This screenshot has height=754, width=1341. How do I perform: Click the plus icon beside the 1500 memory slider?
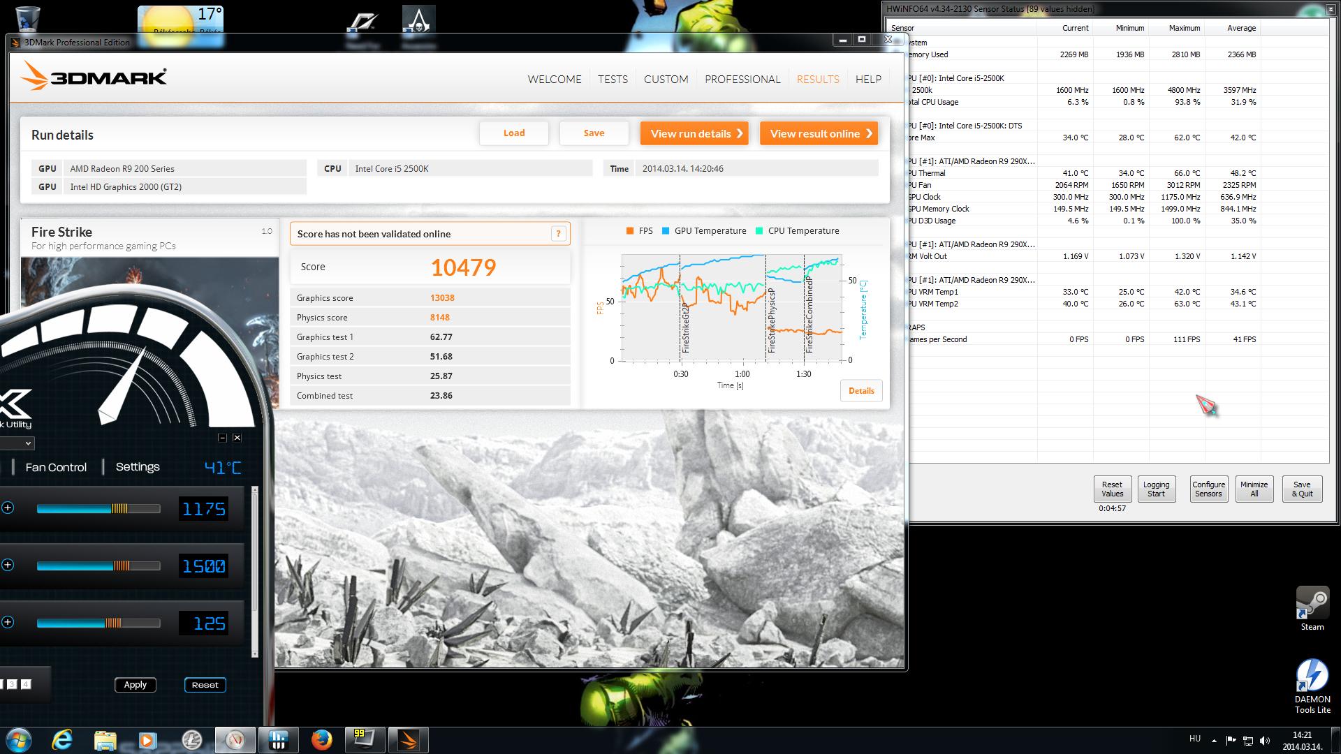(8, 565)
